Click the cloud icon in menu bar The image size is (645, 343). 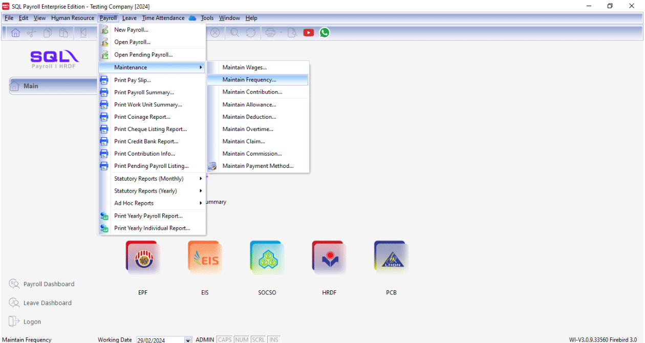point(192,18)
